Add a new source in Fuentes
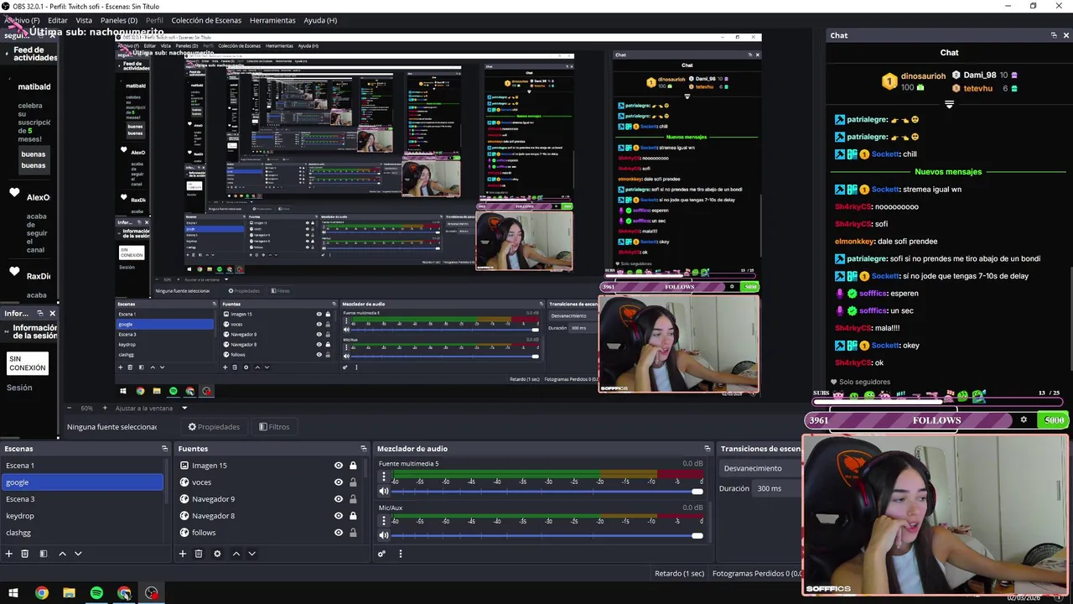This screenshot has width=1073, height=604. pyautogui.click(x=182, y=554)
